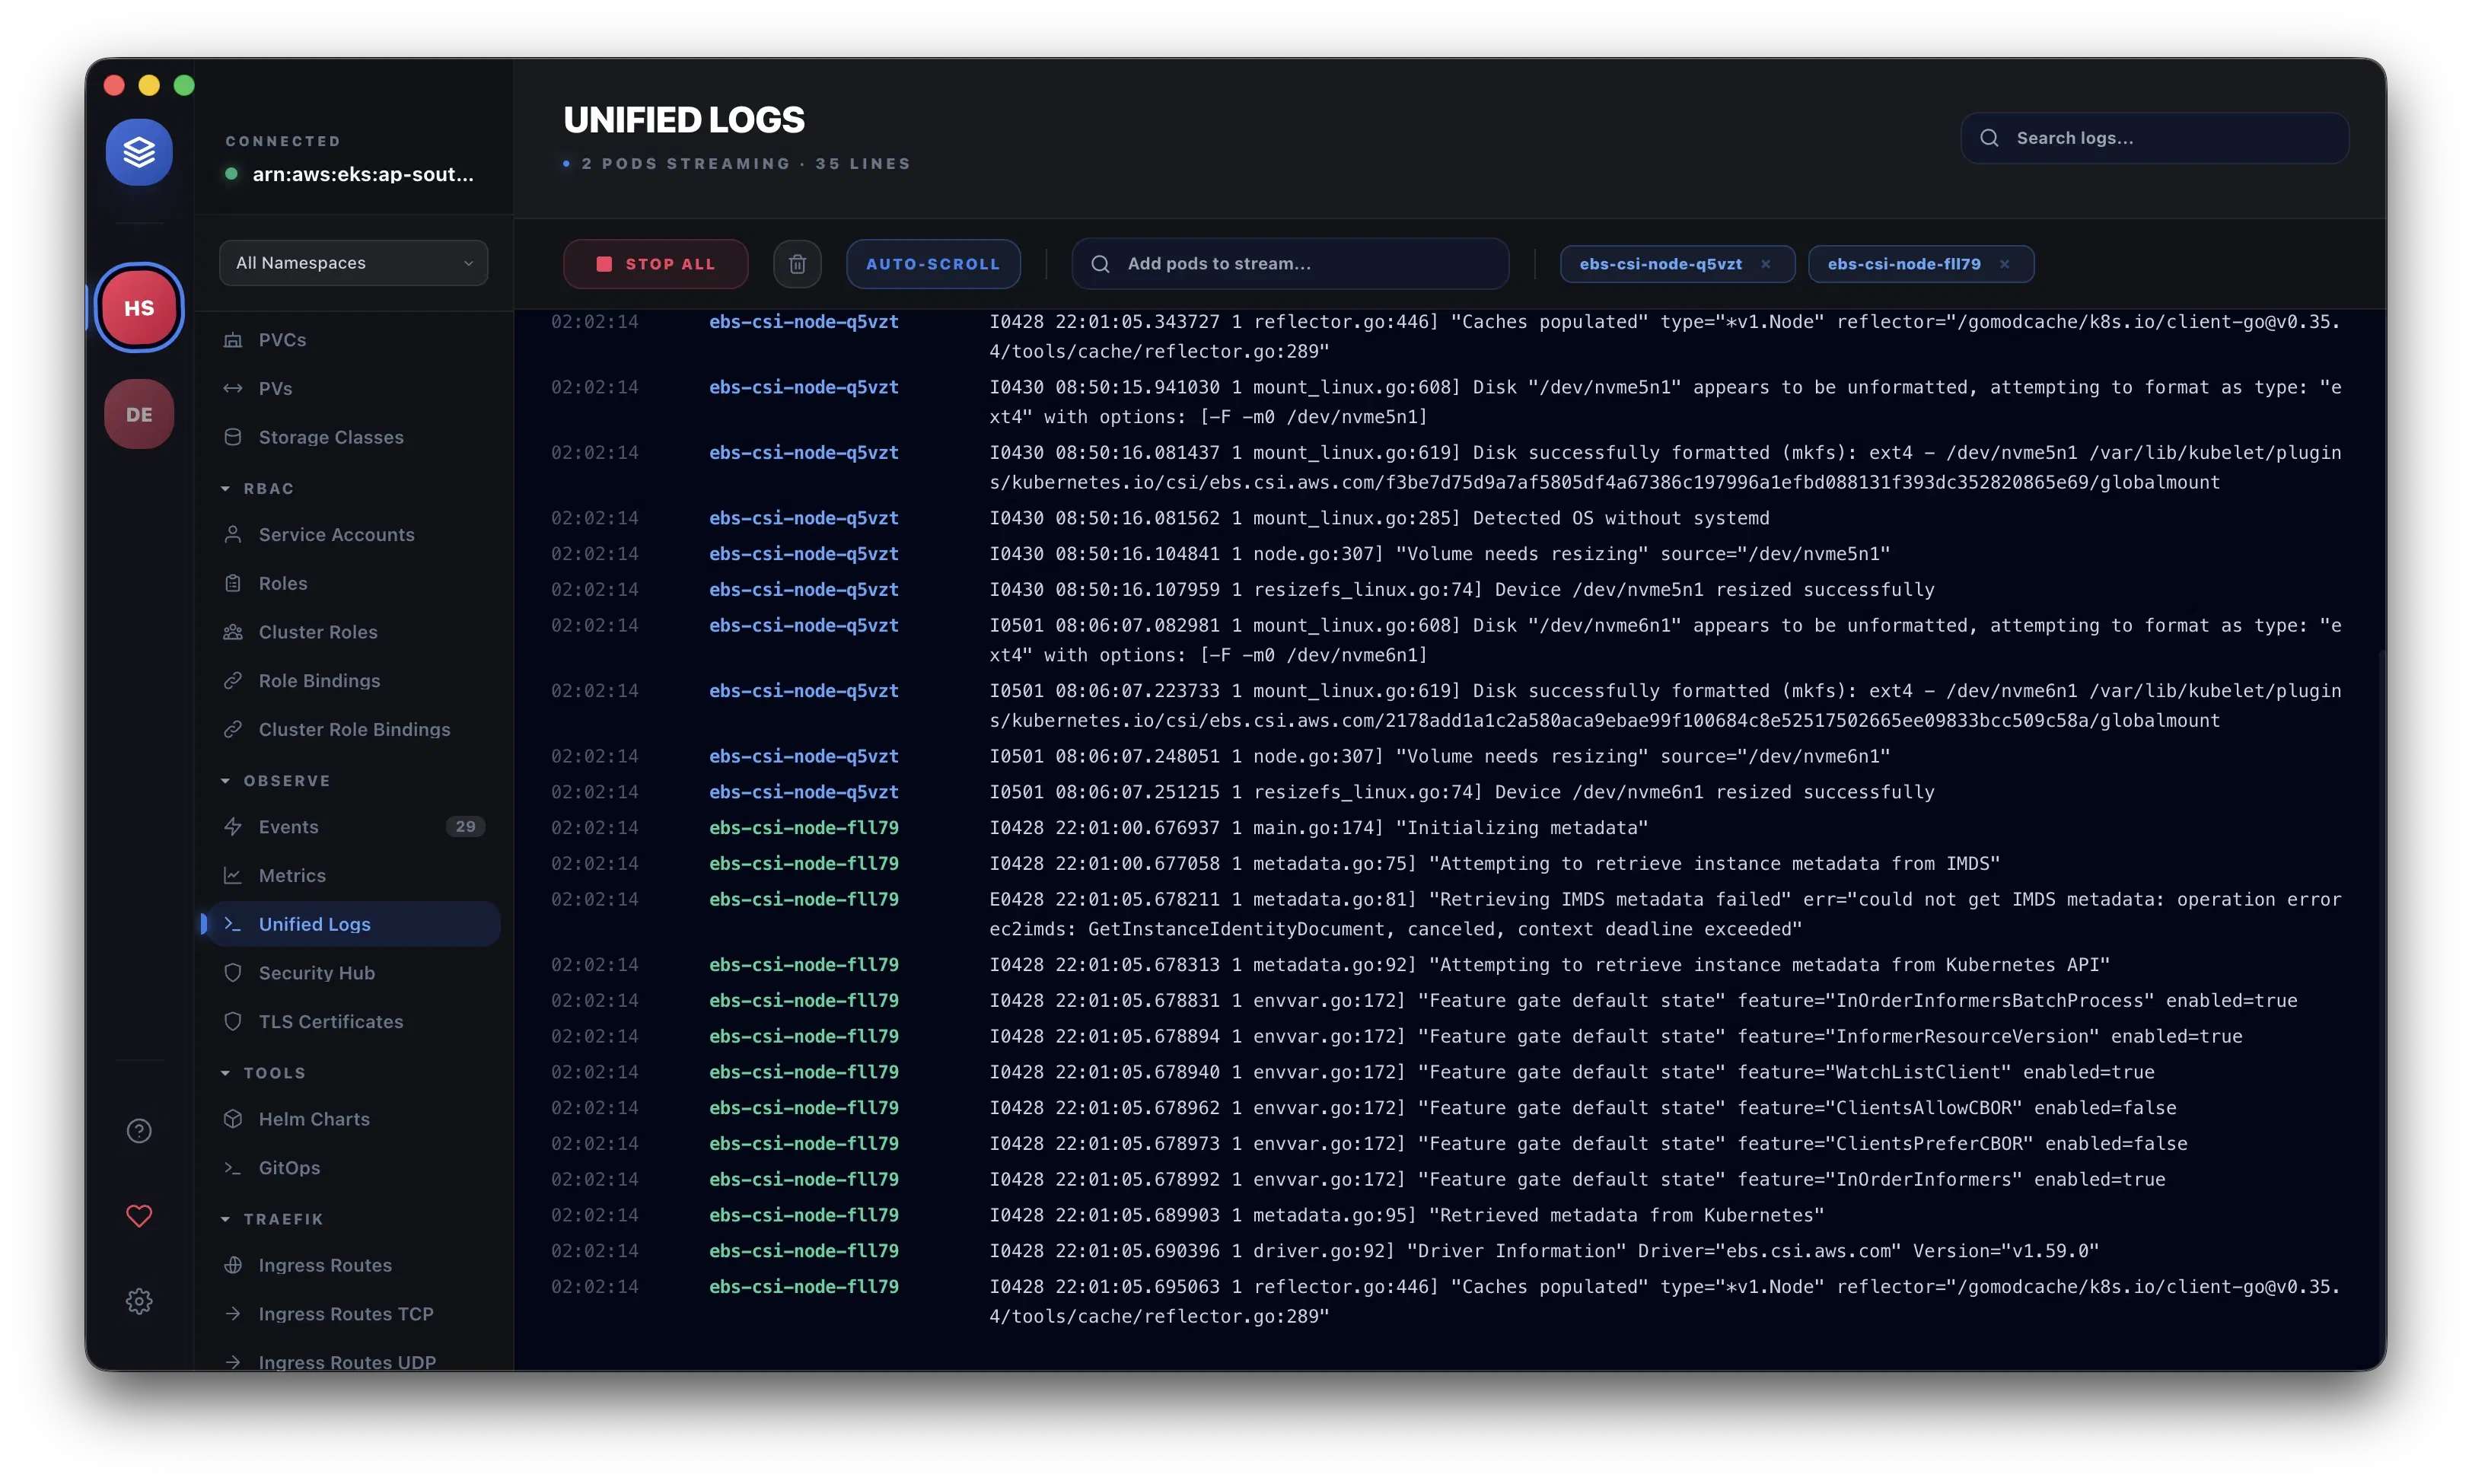Switch to the DE cluster avatar
The height and width of the screenshot is (1484, 2472).
[x=139, y=414]
